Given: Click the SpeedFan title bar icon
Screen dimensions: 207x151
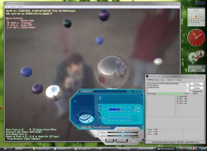Looking at the screenshot, I should 147,76.
